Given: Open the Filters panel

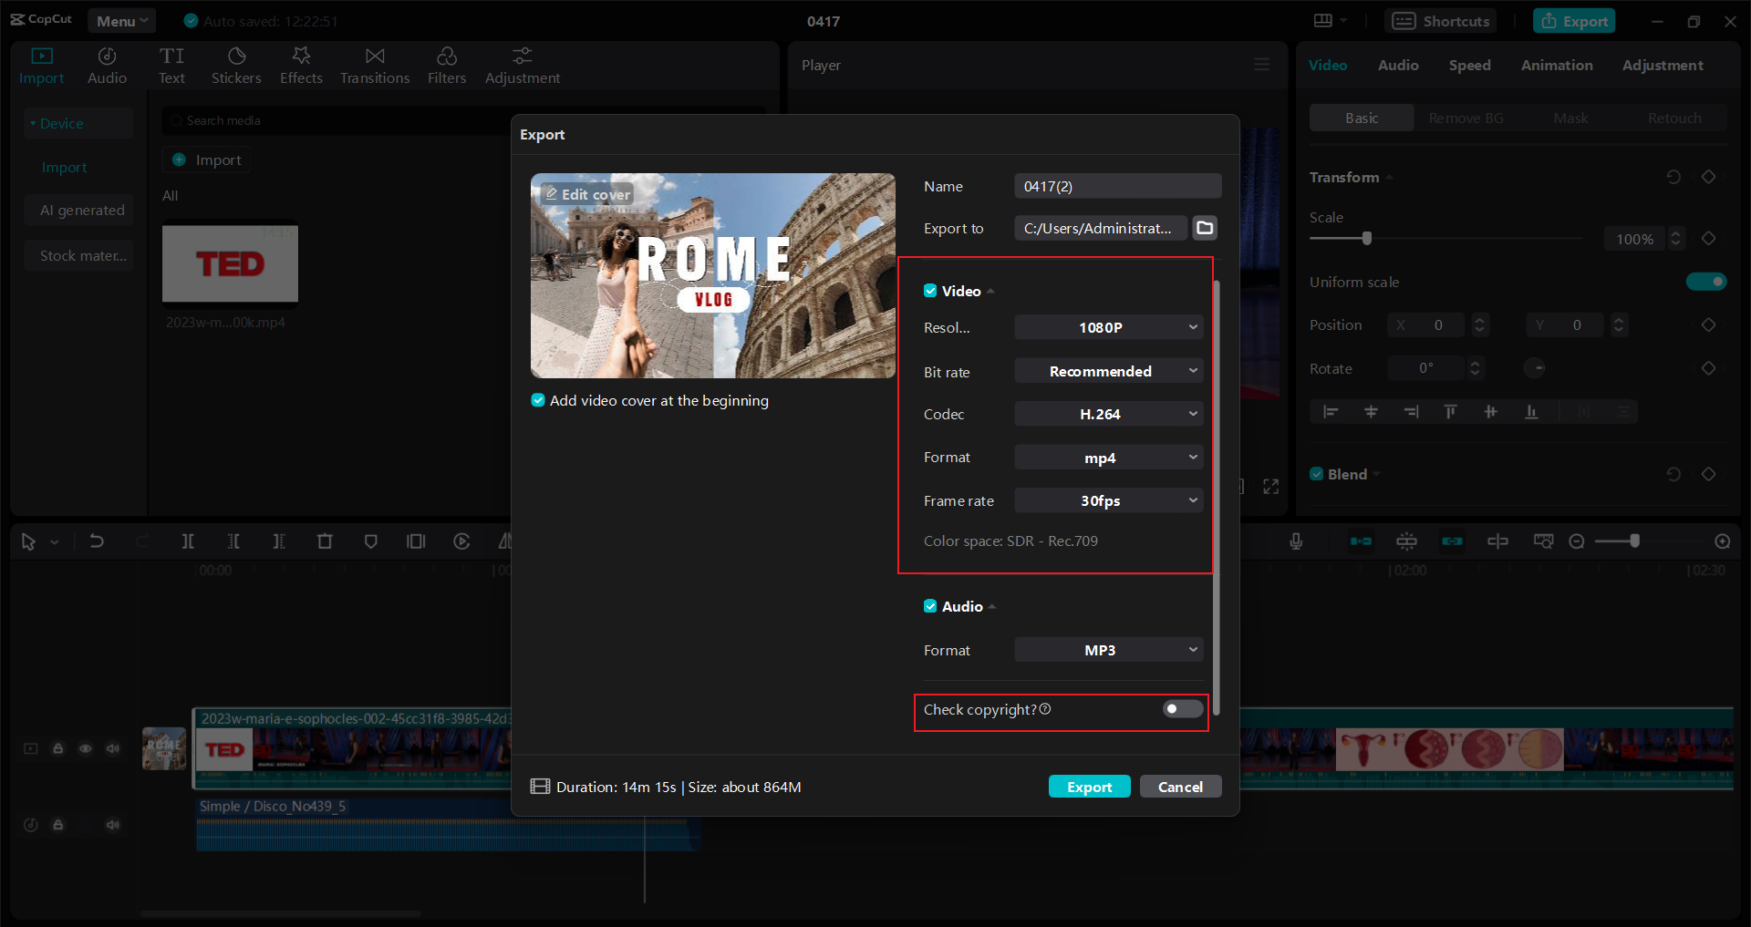Looking at the screenshot, I should tap(446, 64).
